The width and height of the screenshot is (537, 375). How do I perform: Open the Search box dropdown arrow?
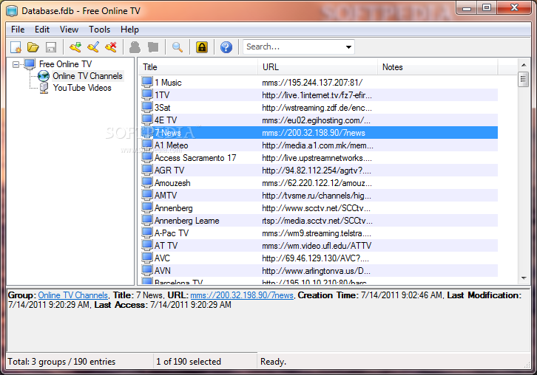pos(348,47)
